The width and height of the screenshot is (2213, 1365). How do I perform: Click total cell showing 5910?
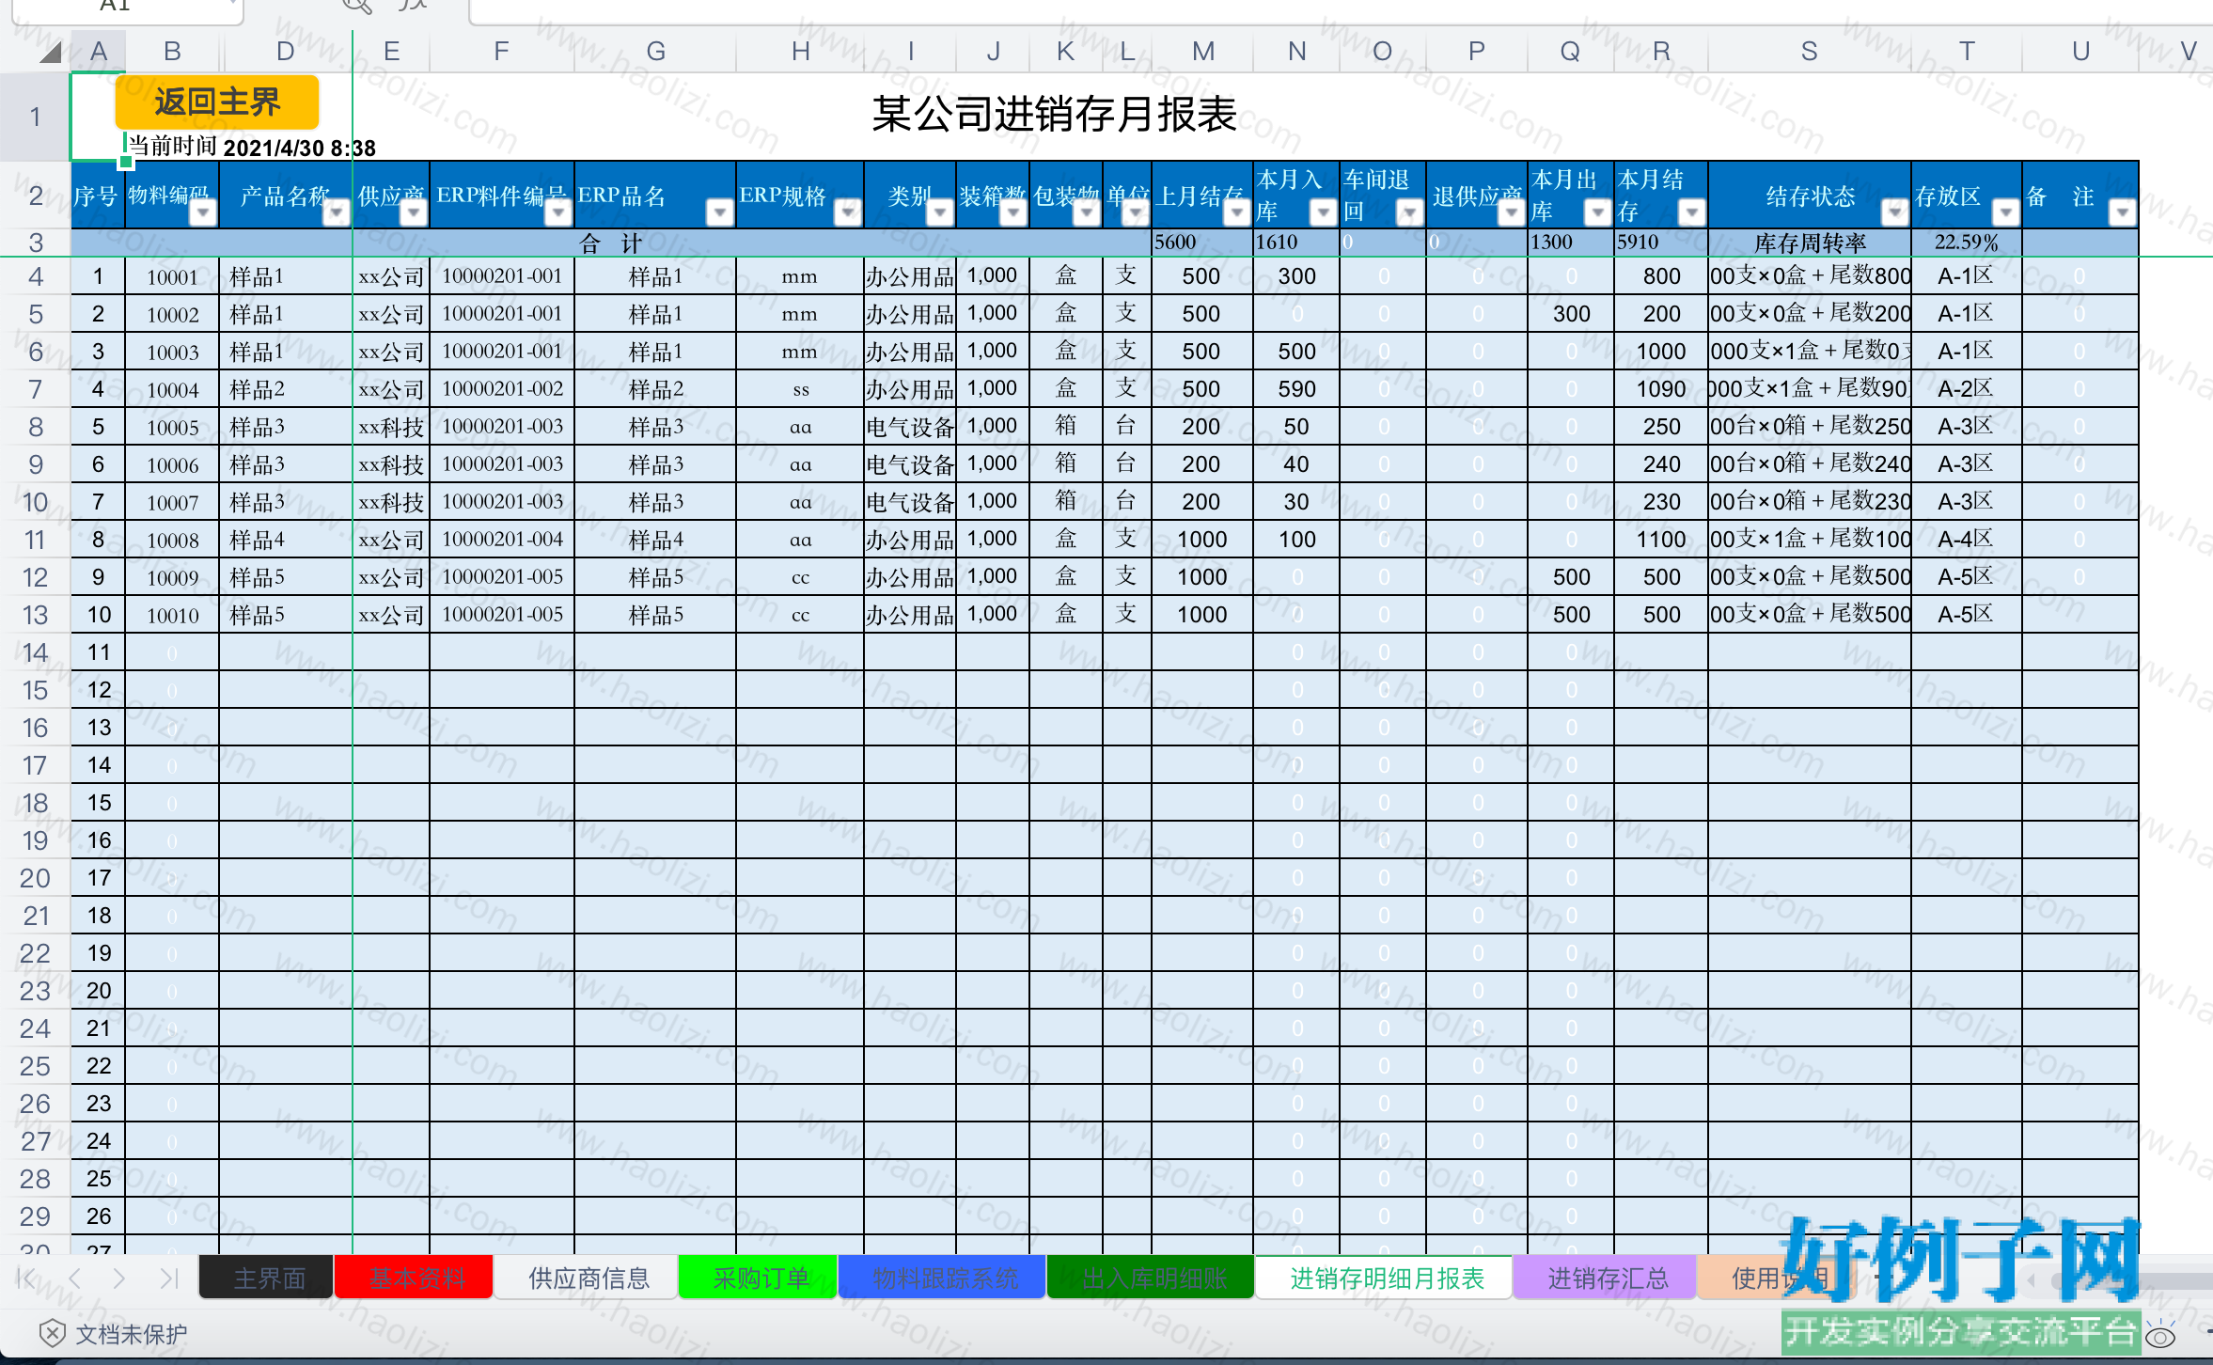click(1661, 243)
